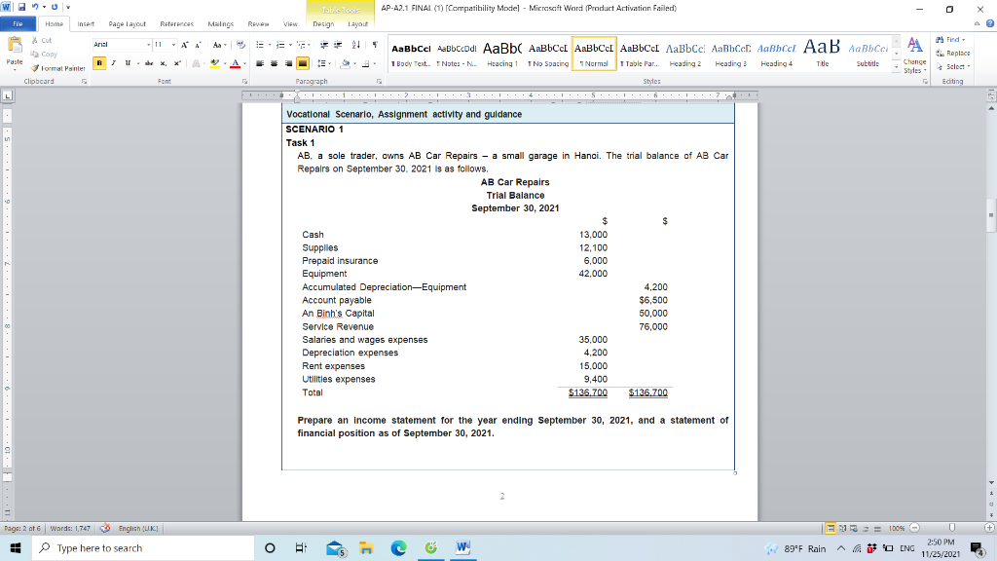Click the 1 Normal style
The image size is (997, 561).
point(594,54)
